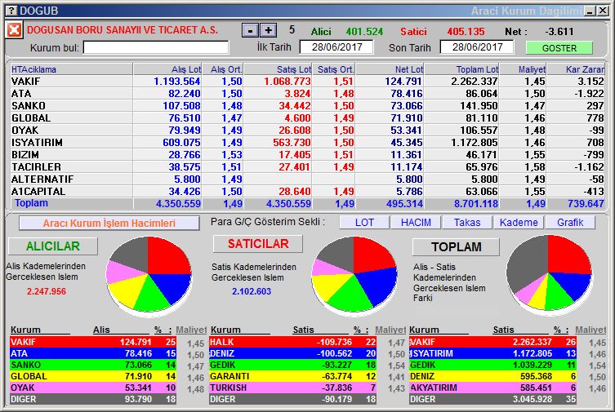Click the red X icon beside company name
615x412 pixels.
[14, 29]
